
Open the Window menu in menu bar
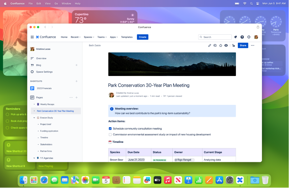[x=66, y=3]
